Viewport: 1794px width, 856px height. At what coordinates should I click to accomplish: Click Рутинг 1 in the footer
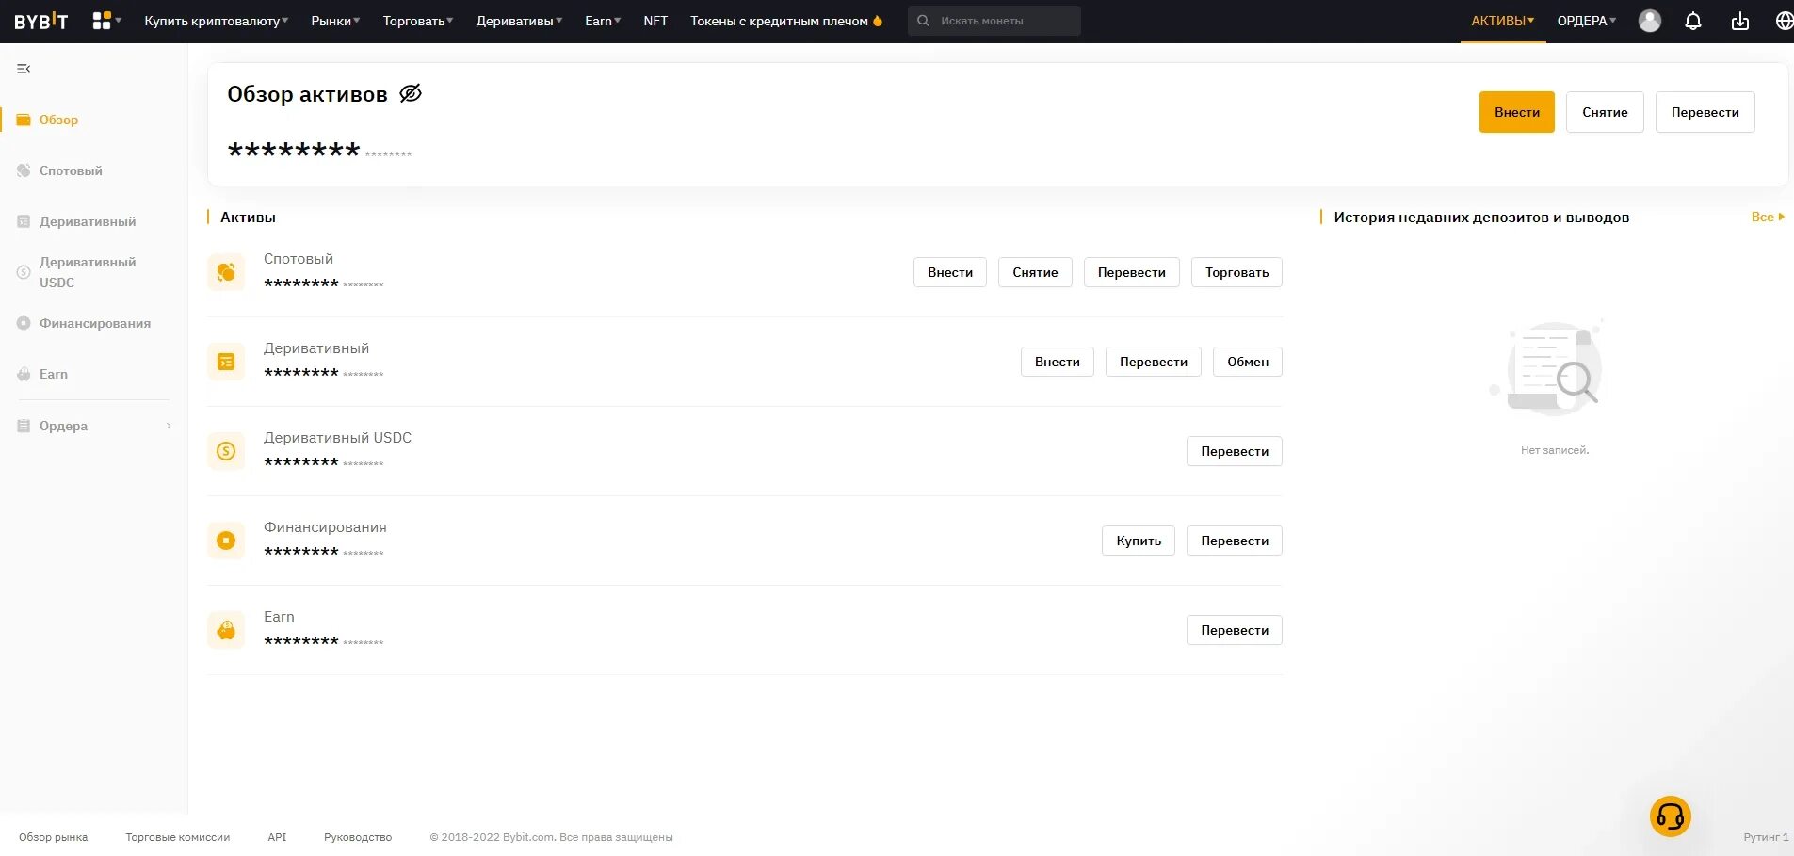[1765, 837]
